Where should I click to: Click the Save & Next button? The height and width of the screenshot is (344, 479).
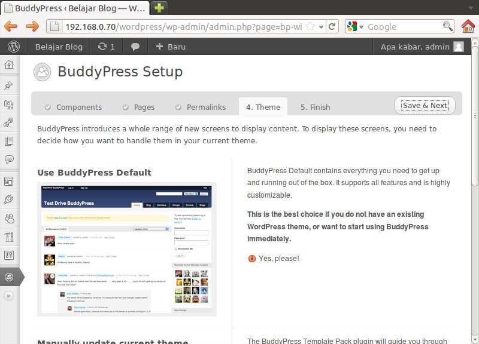[425, 106]
